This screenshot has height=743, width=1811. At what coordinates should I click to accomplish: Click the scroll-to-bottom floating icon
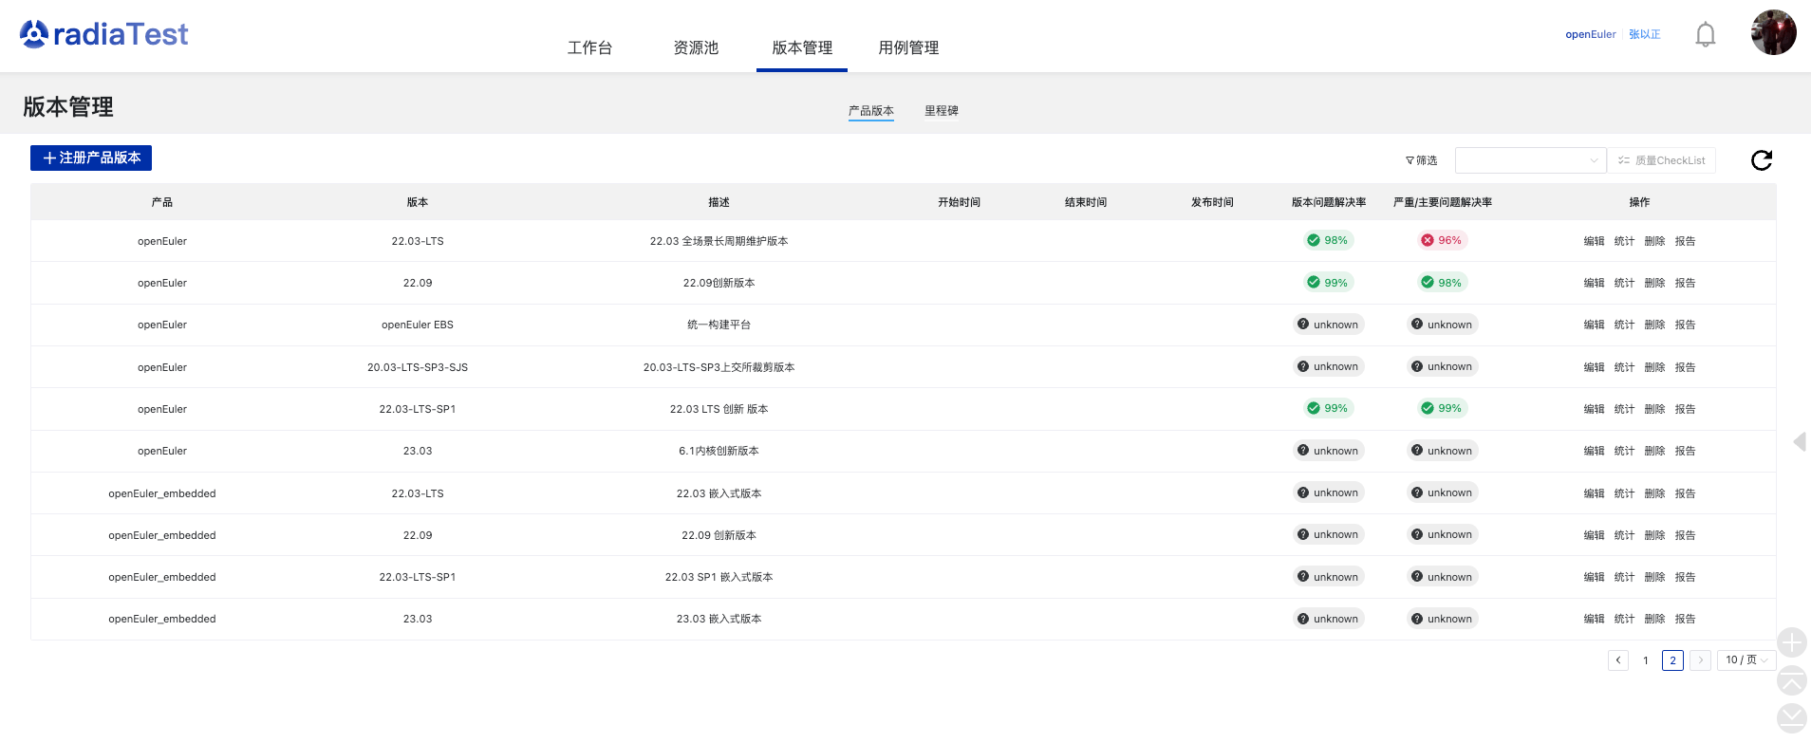(1791, 718)
